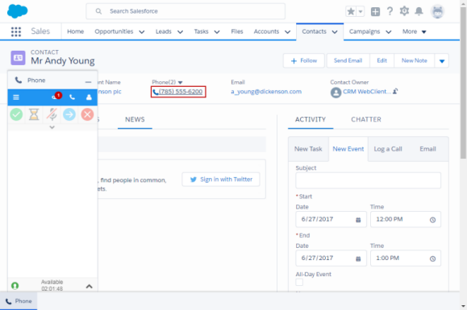467x310 pixels.
Task: Open the softphone contacts person icon
Action: [x=89, y=97]
